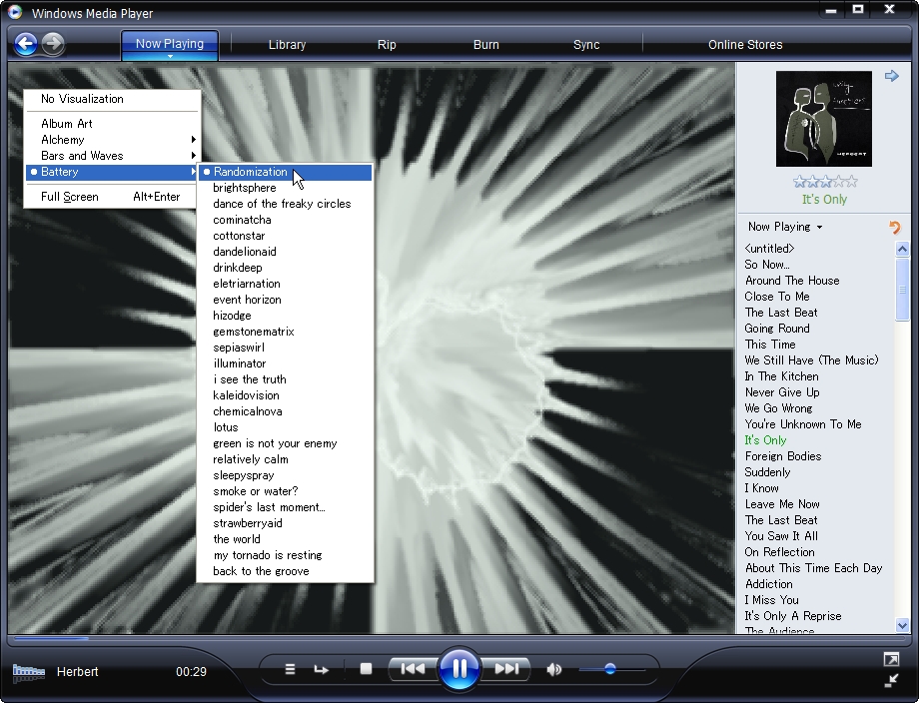The image size is (919, 703).
Task: Pick the cottonstar visualization
Action: [286, 236]
